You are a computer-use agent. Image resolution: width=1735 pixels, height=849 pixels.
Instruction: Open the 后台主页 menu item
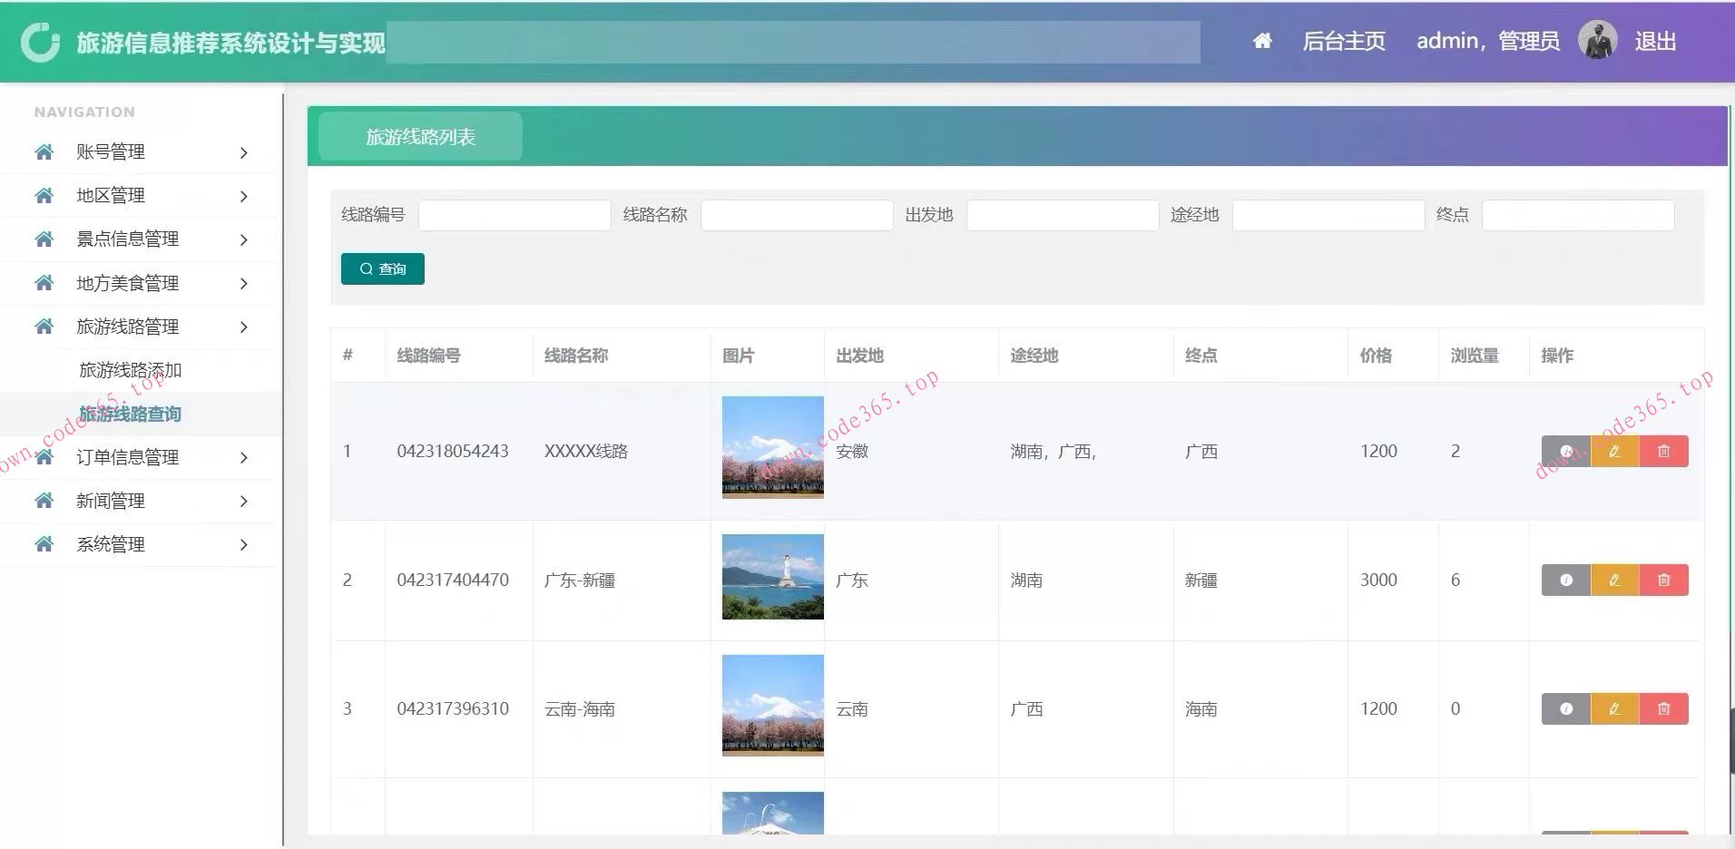[x=1344, y=40]
